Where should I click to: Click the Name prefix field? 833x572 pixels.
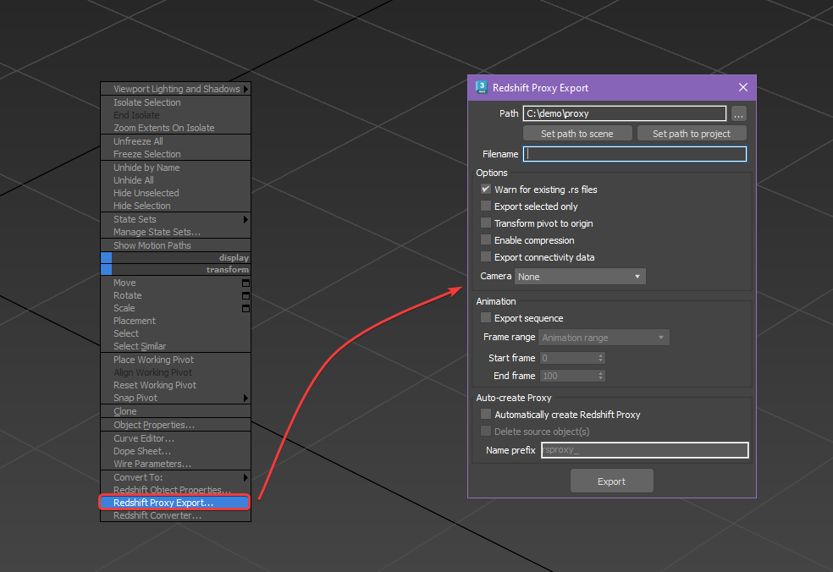click(x=645, y=450)
